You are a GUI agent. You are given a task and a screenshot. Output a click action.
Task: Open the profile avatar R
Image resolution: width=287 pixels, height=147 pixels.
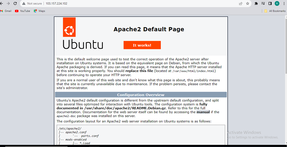(x=277, y=4)
